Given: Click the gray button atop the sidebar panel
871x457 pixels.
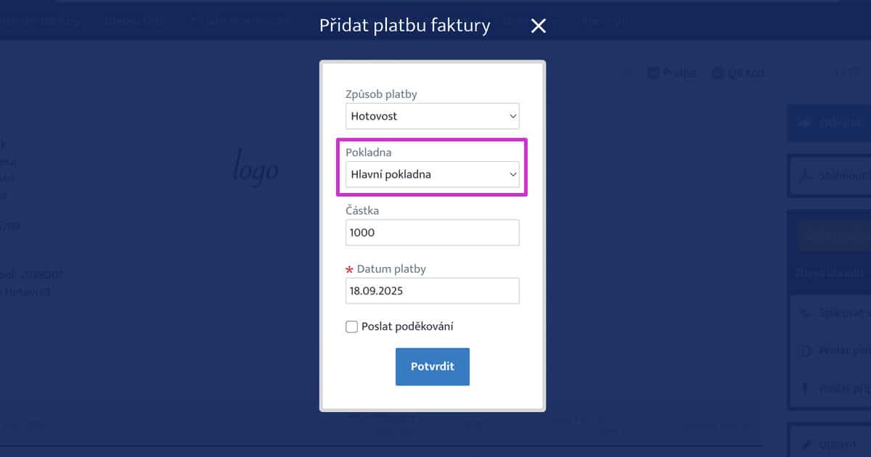Looking at the screenshot, I should pyautogui.click(x=833, y=237).
